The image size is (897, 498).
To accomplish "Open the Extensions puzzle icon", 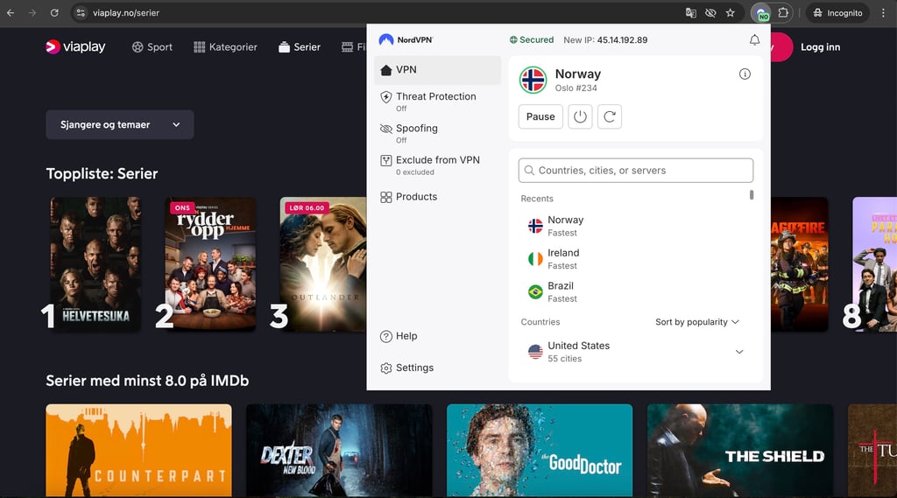I will click(x=782, y=12).
